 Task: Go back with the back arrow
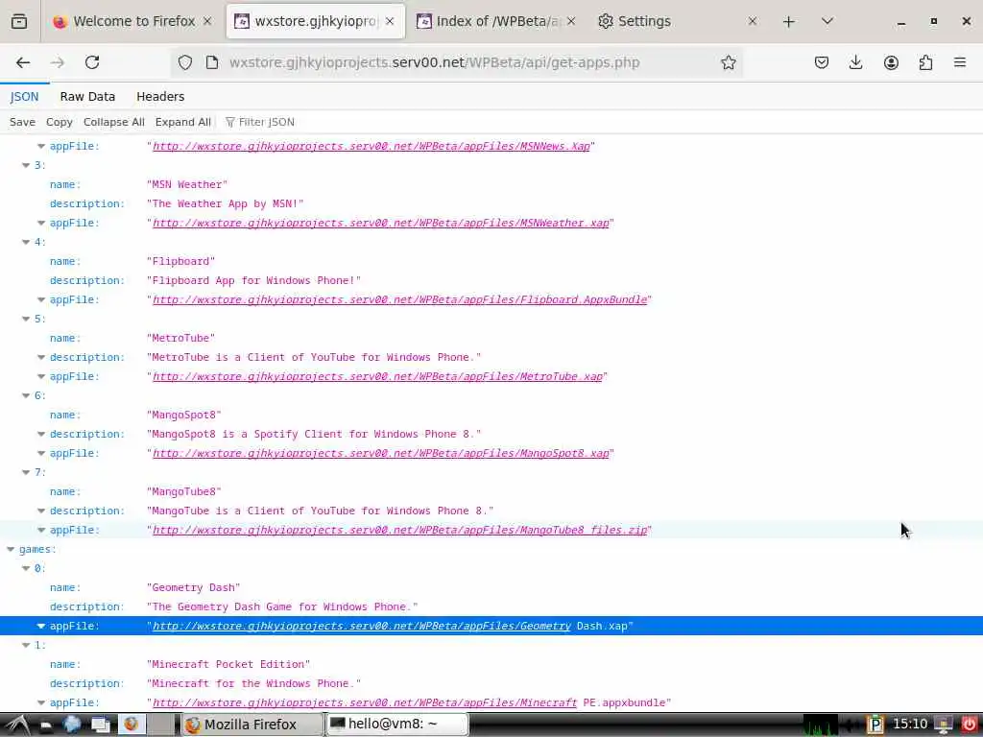[x=23, y=62]
